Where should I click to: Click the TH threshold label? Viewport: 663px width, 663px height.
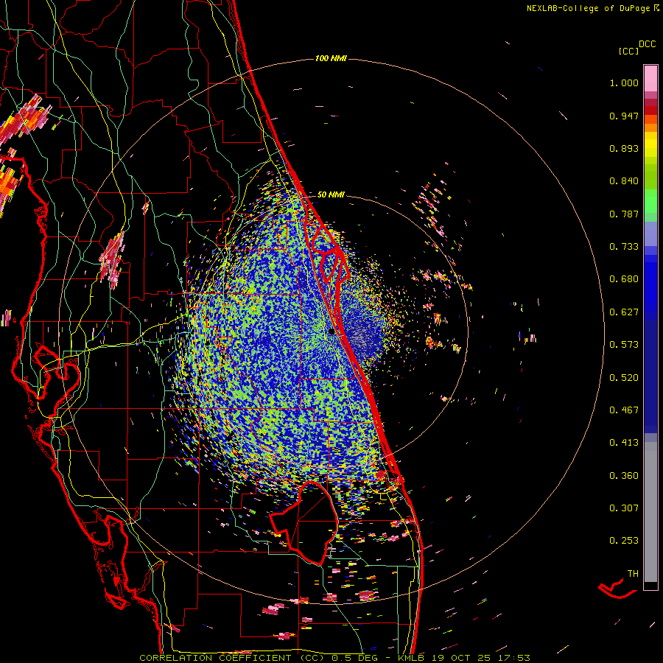pos(633,574)
